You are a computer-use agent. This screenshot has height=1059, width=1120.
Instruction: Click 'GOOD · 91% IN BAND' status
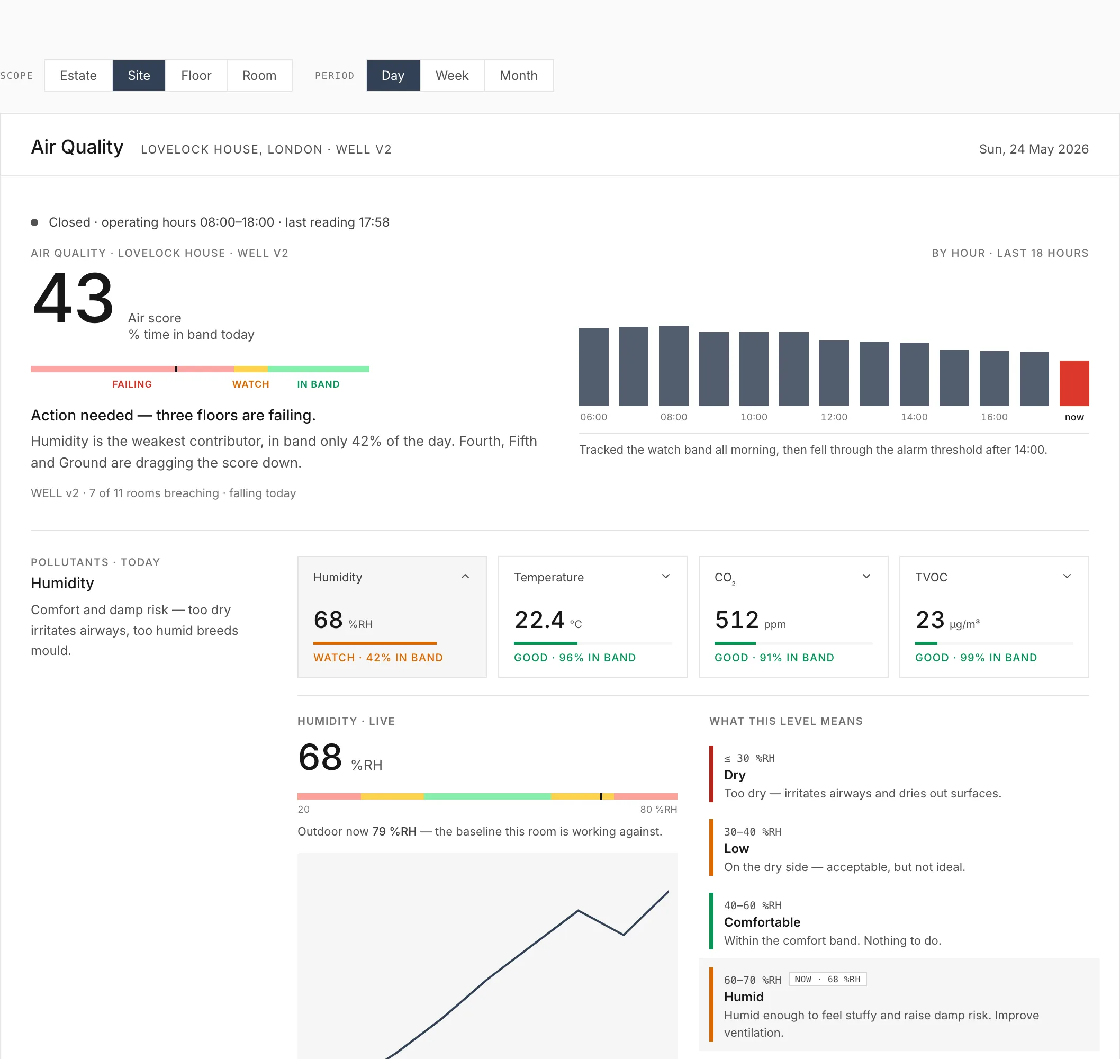pos(774,658)
